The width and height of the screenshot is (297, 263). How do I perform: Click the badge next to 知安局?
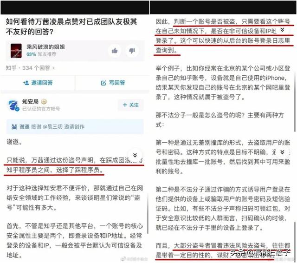pyautogui.click(x=44, y=102)
